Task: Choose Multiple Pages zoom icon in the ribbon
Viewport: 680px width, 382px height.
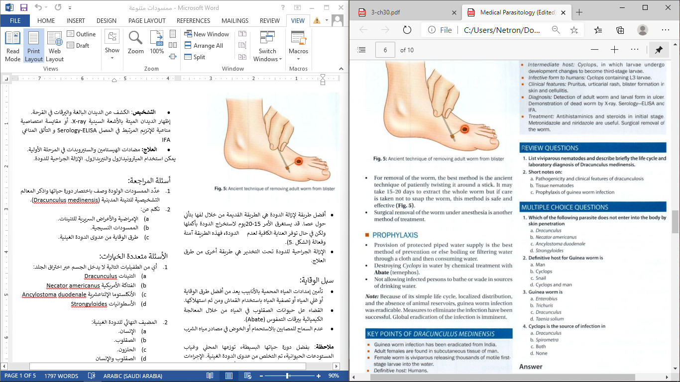Action: coord(173,45)
